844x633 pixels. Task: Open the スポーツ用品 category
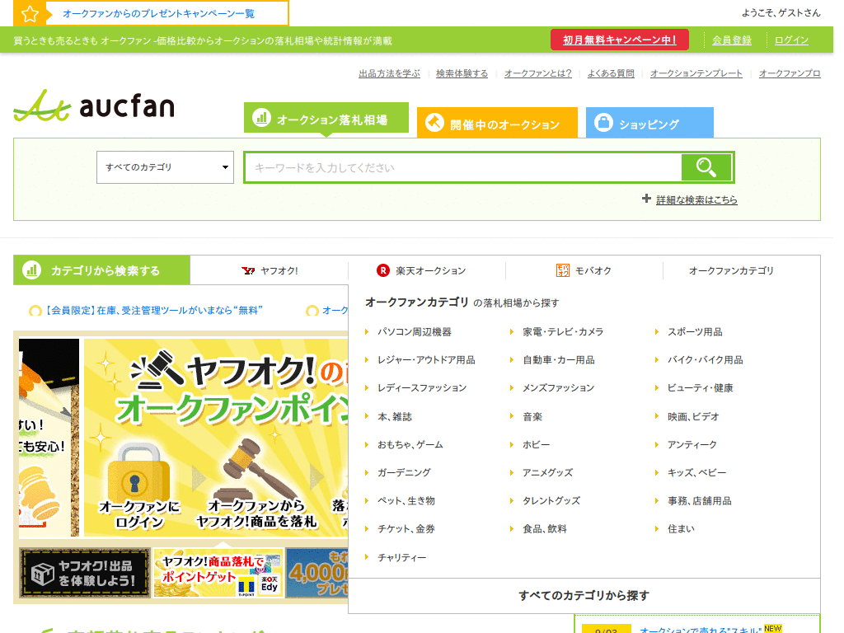tap(695, 332)
